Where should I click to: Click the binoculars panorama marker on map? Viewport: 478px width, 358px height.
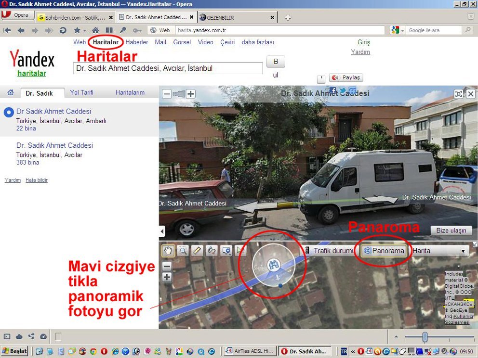(274, 265)
